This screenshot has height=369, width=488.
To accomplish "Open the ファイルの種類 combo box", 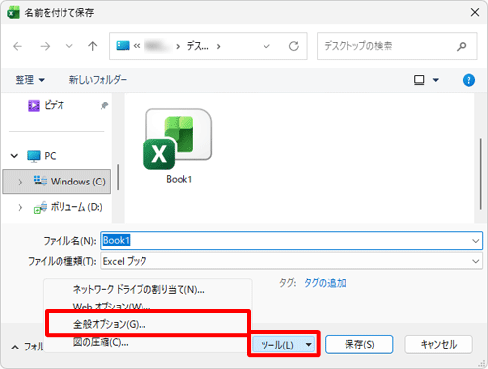I will click(x=291, y=261).
